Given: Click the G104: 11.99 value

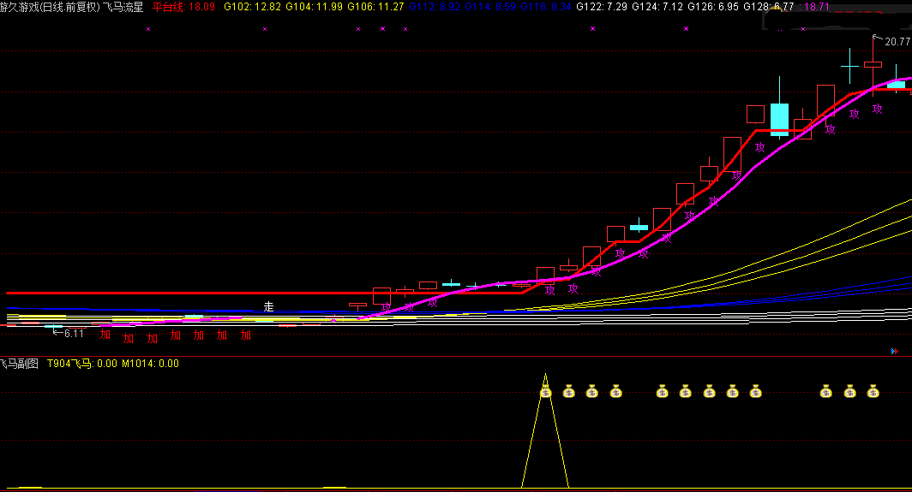Looking at the screenshot, I should [314, 7].
